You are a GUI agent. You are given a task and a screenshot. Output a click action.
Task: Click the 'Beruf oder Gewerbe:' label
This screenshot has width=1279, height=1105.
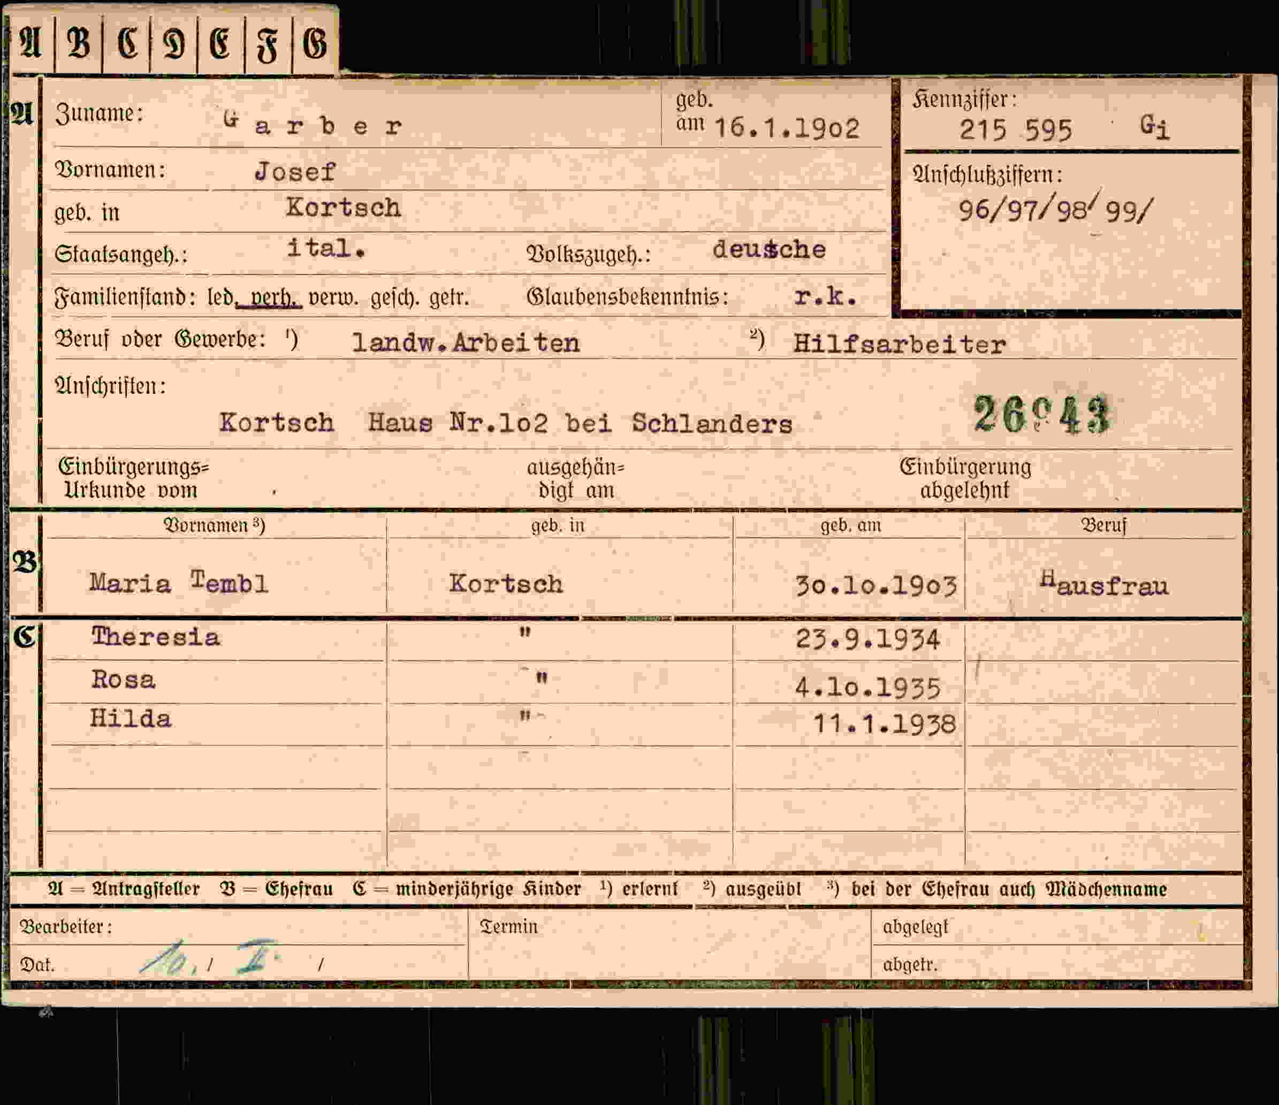tap(160, 339)
